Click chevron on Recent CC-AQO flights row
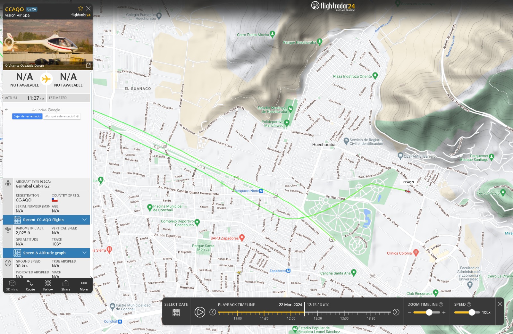Image resolution: width=513 pixels, height=334 pixels. click(85, 220)
